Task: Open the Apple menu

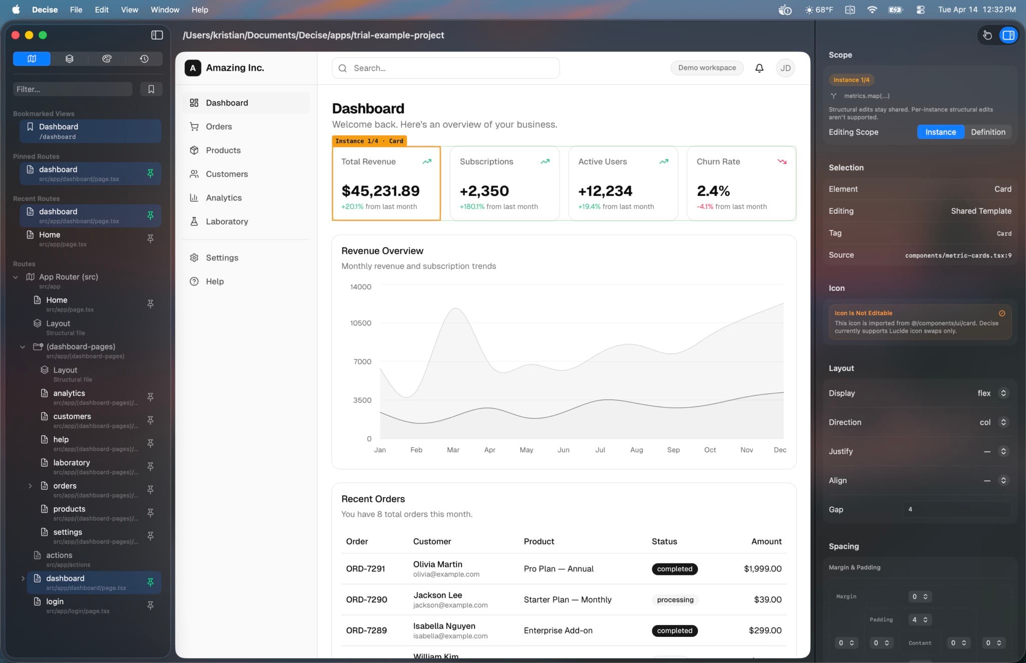Action: click(x=16, y=10)
